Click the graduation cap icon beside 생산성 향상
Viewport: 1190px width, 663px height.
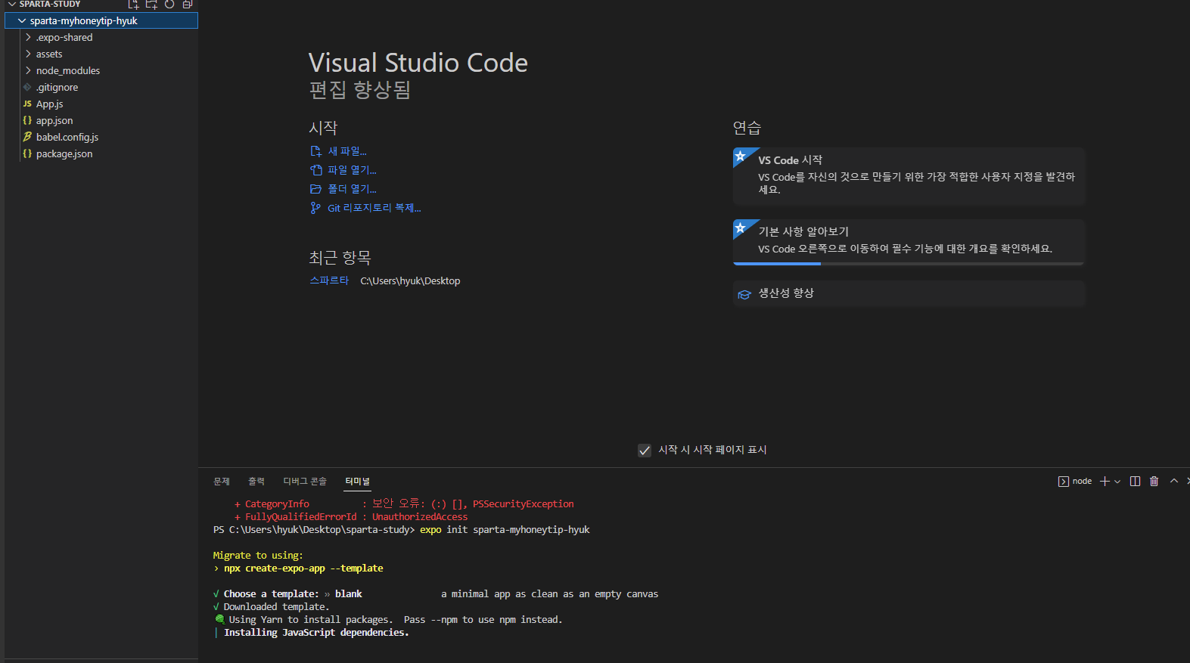(744, 294)
